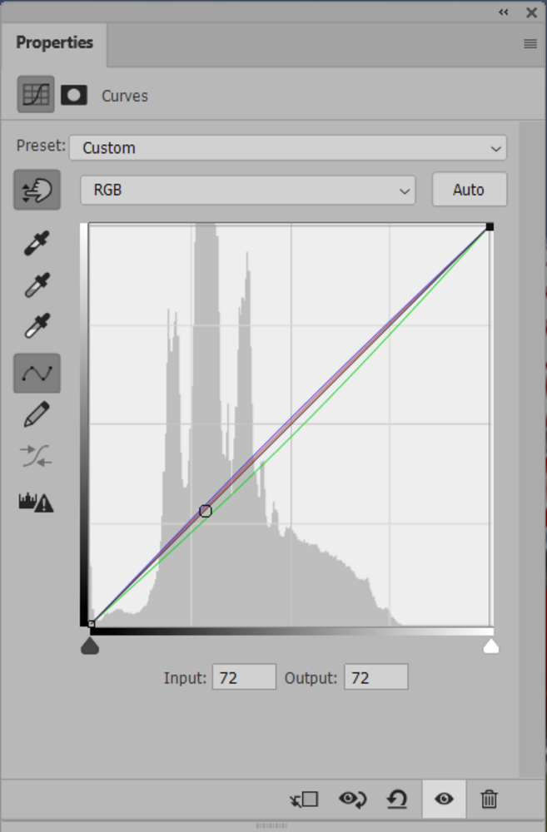Select the layer mask icon
Viewport: 547px width, 832px height.
74,95
